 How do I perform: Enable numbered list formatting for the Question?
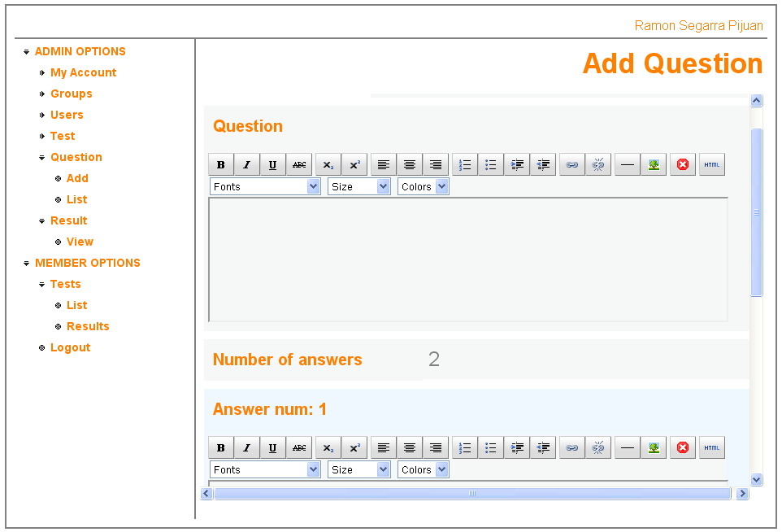click(464, 164)
